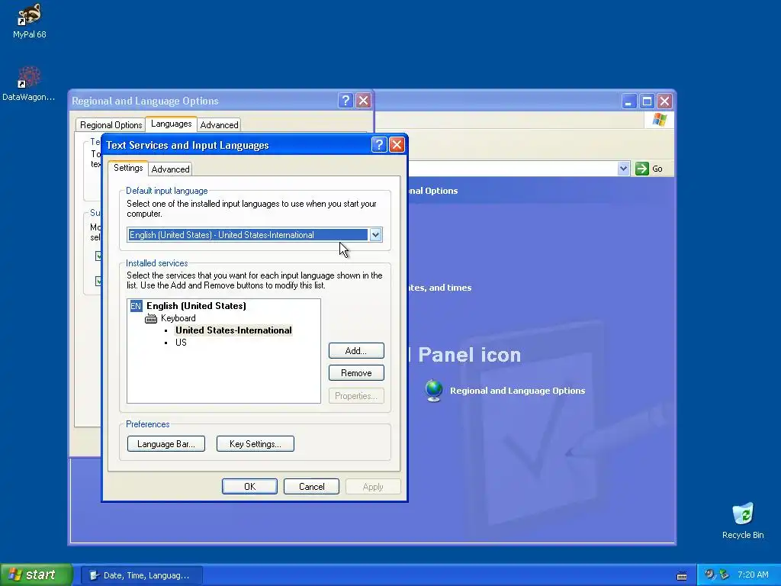Open the DataWagon desktop shortcut icon
Image resolution: width=781 pixels, height=586 pixels.
(30, 78)
